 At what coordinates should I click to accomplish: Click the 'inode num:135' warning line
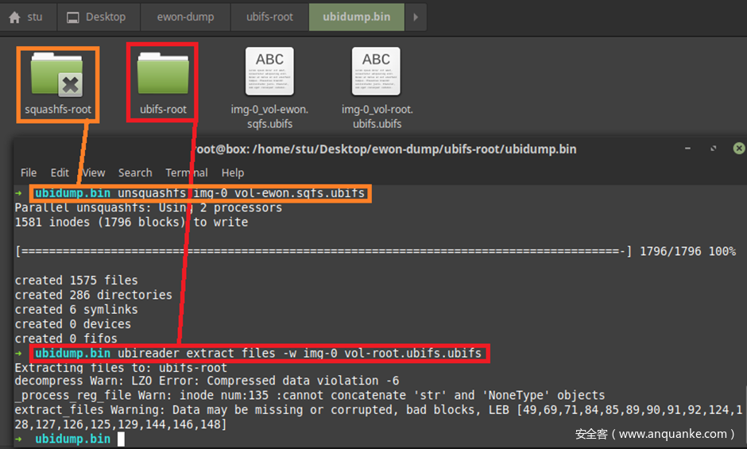[310, 395]
